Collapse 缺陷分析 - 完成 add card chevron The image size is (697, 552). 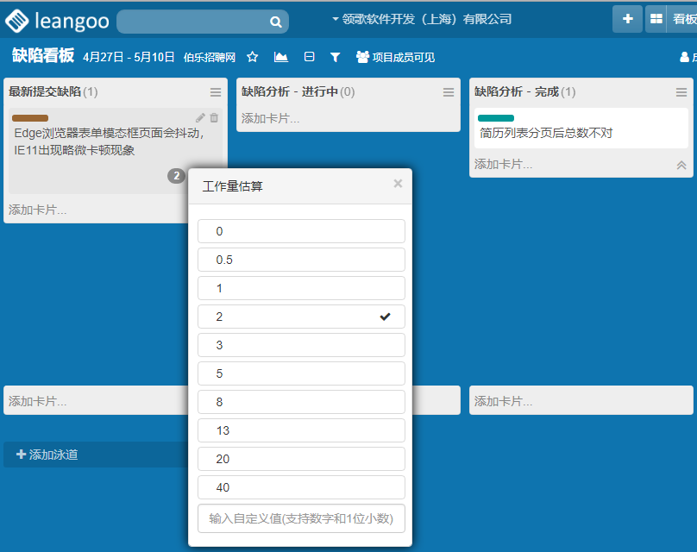click(x=681, y=165)
